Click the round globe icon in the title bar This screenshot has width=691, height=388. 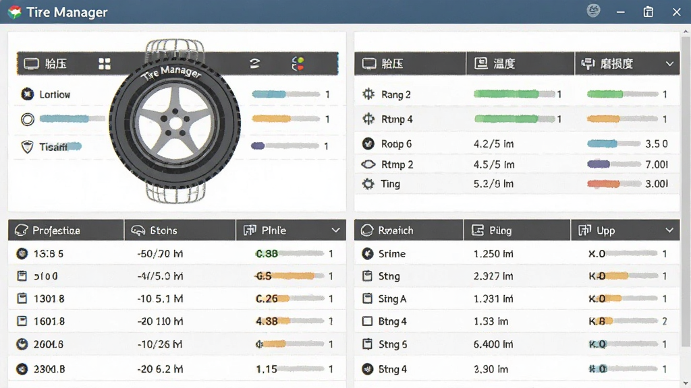pos(594,11)
